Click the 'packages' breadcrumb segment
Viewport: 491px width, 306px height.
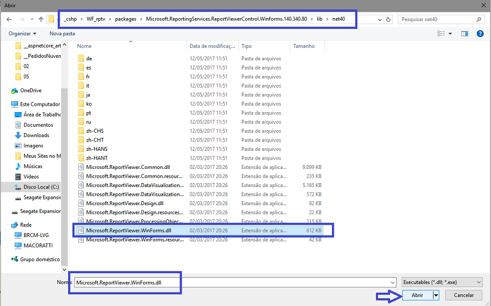pos(126,19)
